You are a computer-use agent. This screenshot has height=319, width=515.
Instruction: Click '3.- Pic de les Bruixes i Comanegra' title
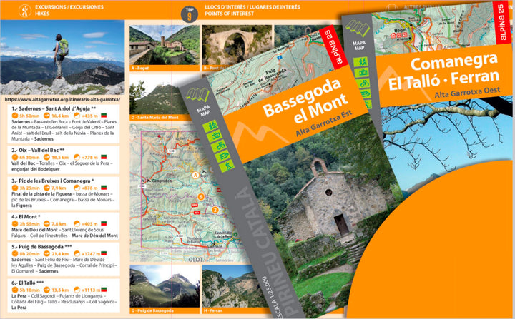(52, 181)
